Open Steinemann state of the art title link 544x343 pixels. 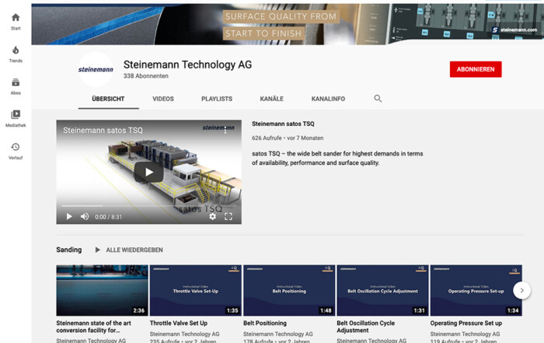(94, 327)
